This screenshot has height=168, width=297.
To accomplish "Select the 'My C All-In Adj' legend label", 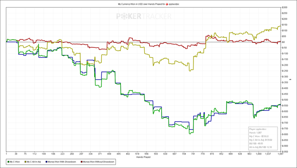I will tap(34, 162).
